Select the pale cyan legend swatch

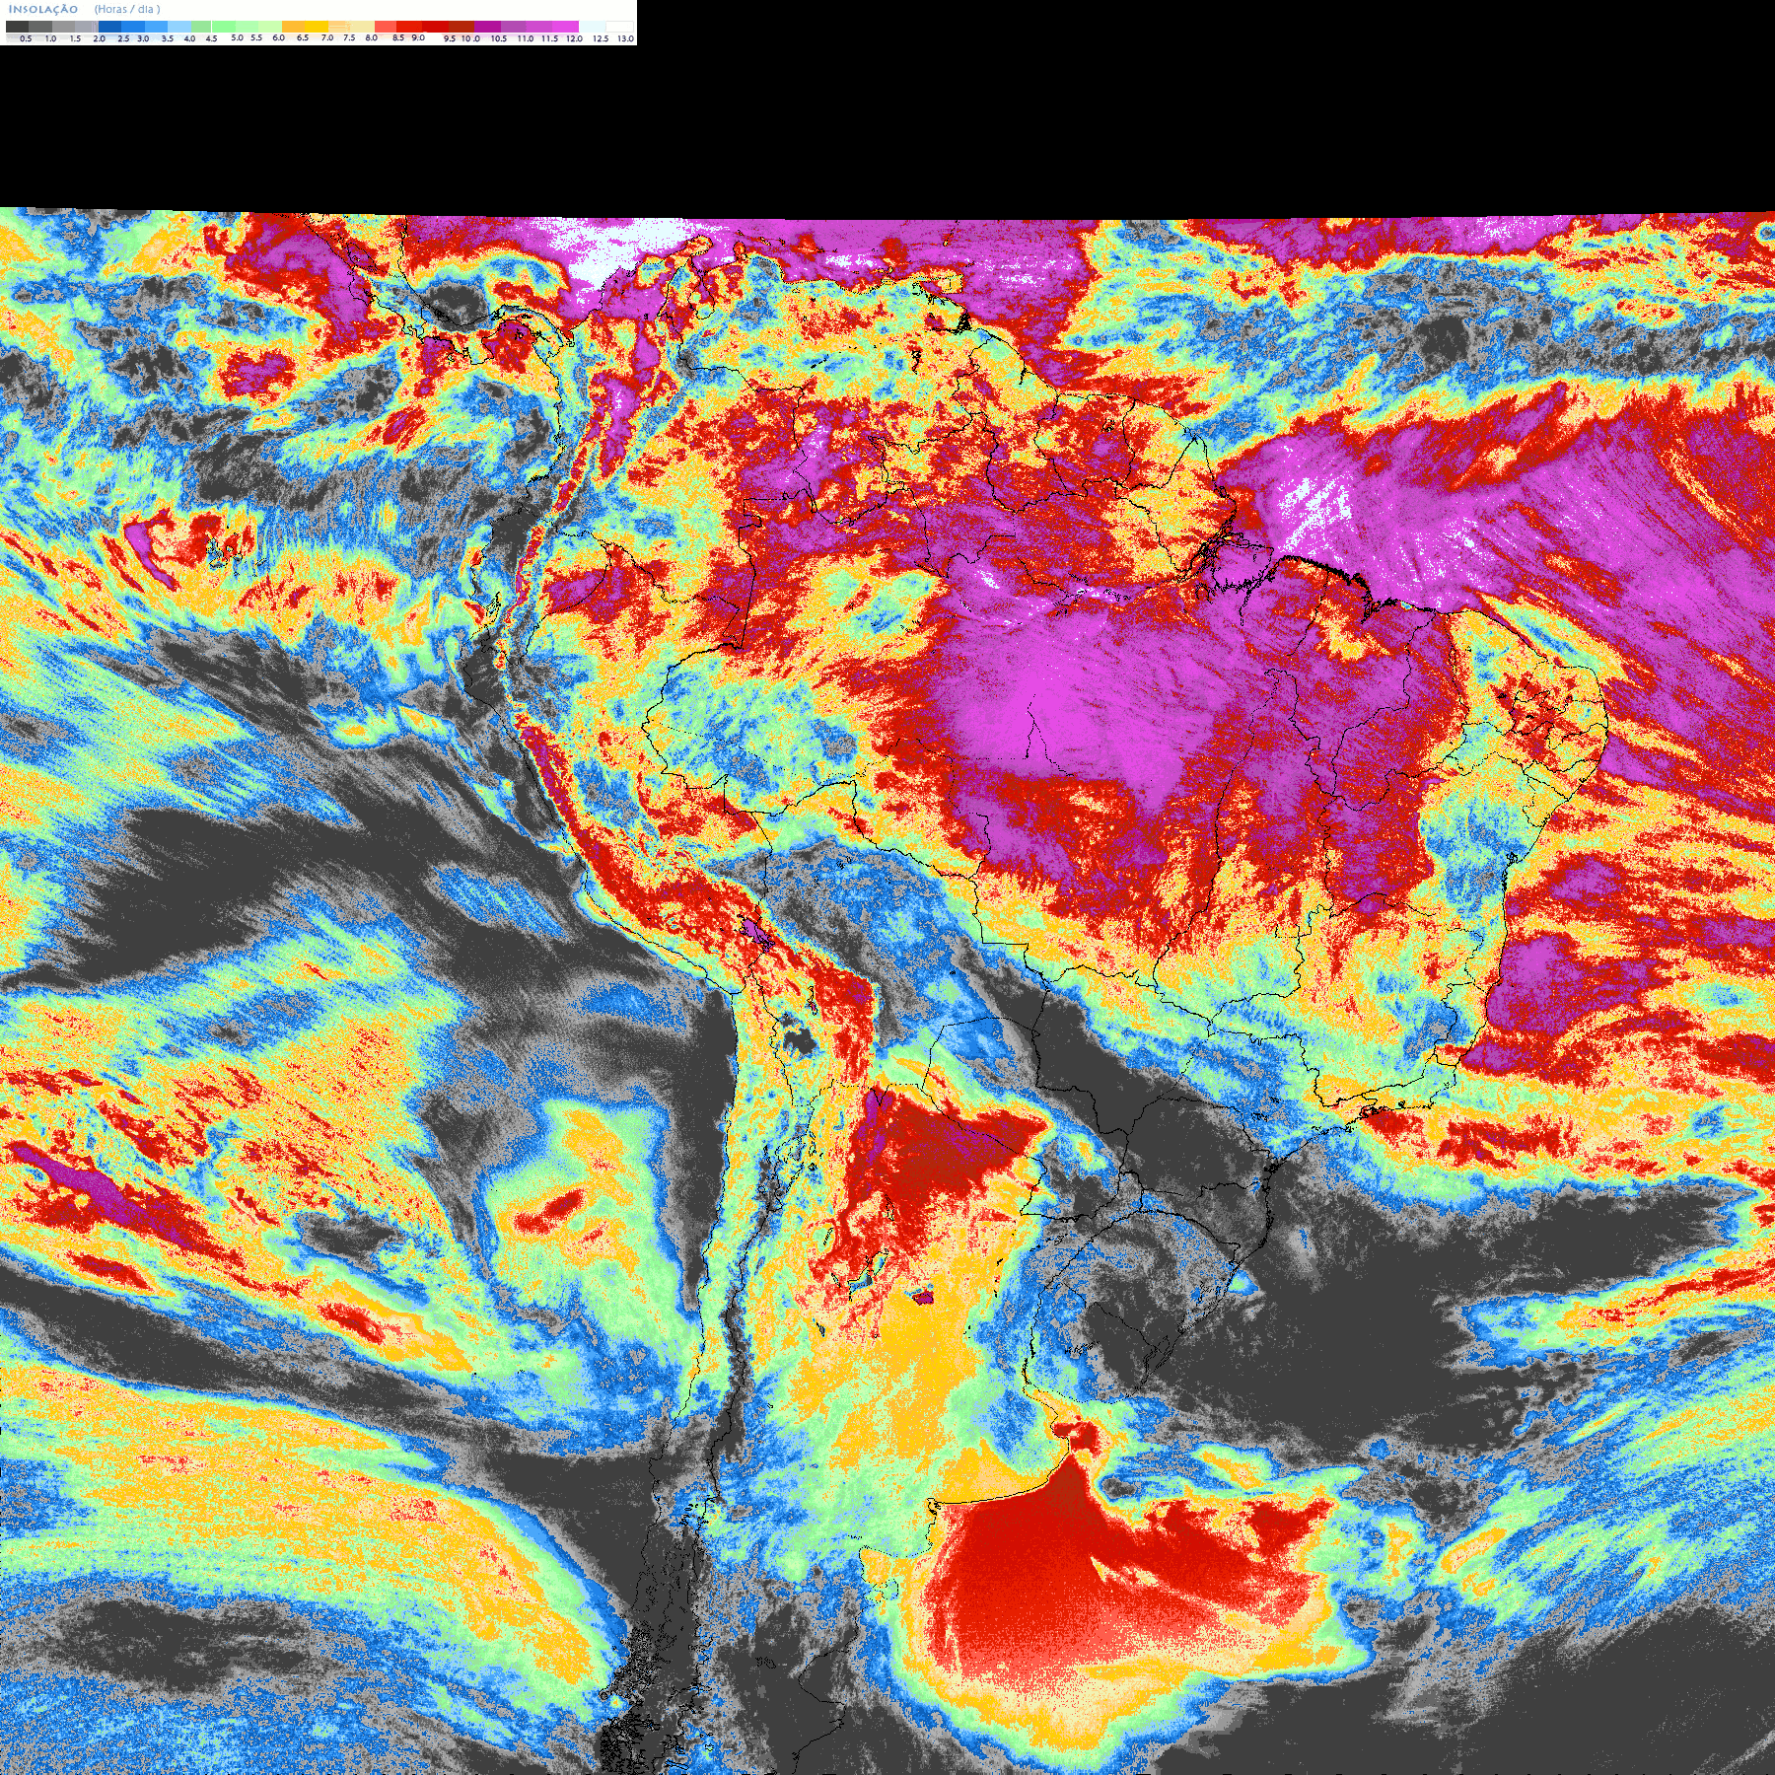(x=593, y=27)
